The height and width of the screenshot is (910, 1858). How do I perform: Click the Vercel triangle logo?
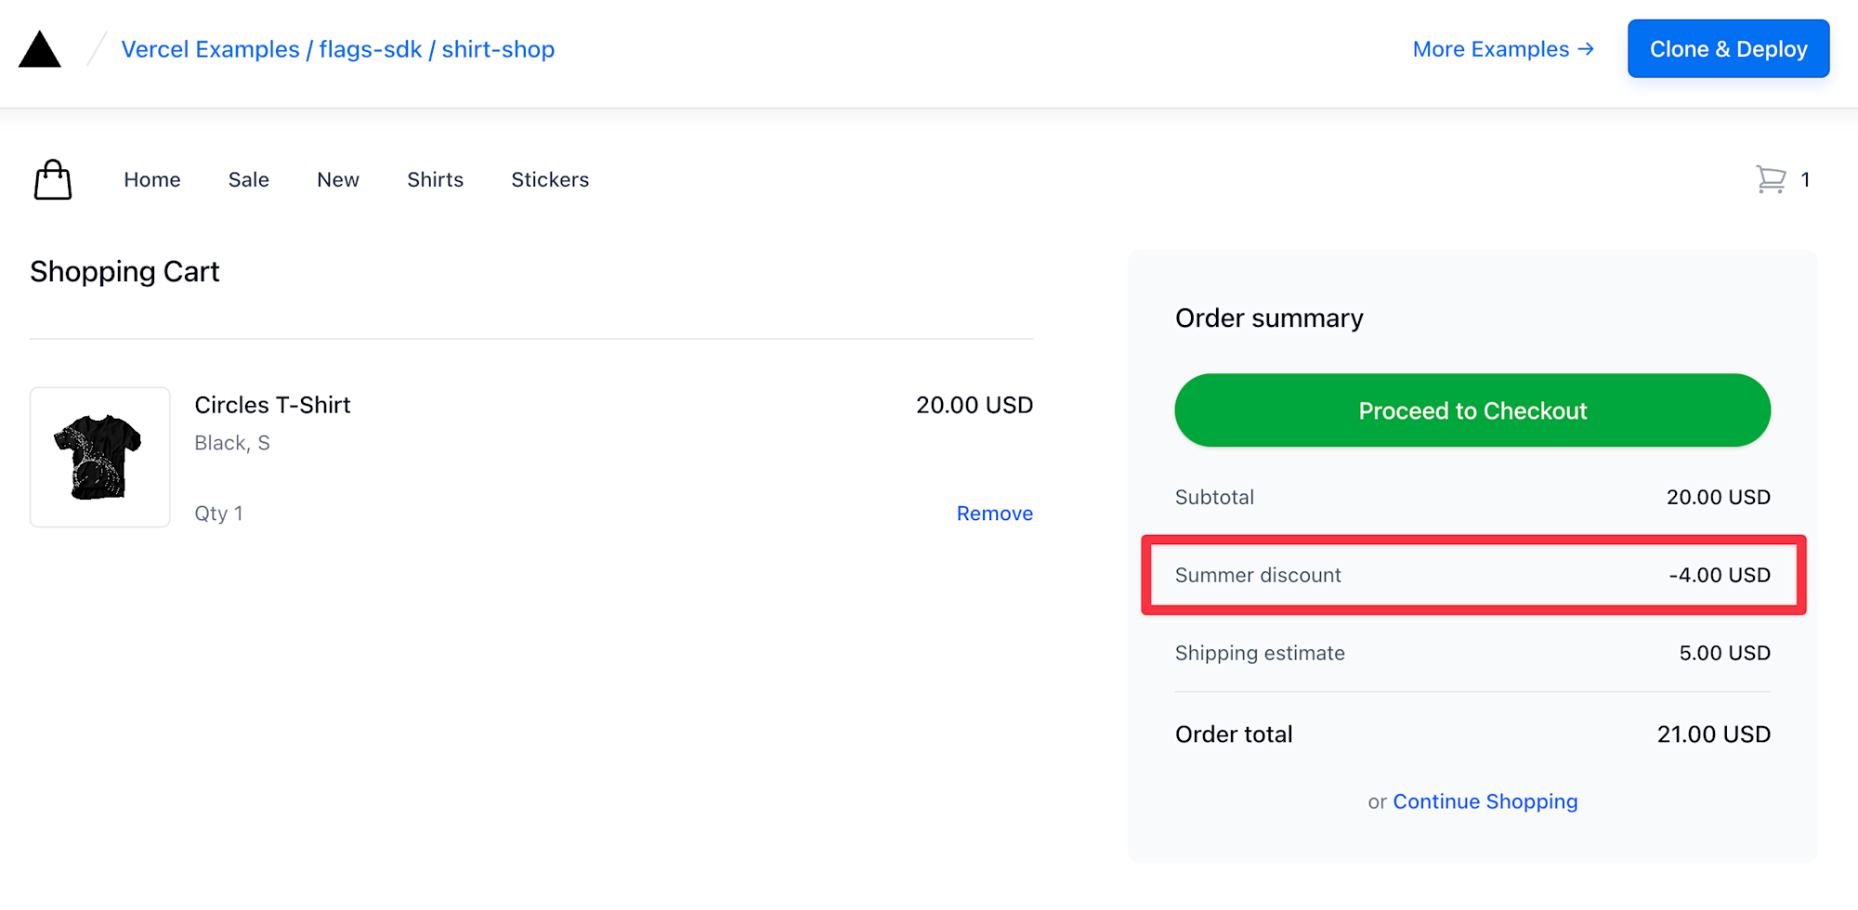click(40, 50)
